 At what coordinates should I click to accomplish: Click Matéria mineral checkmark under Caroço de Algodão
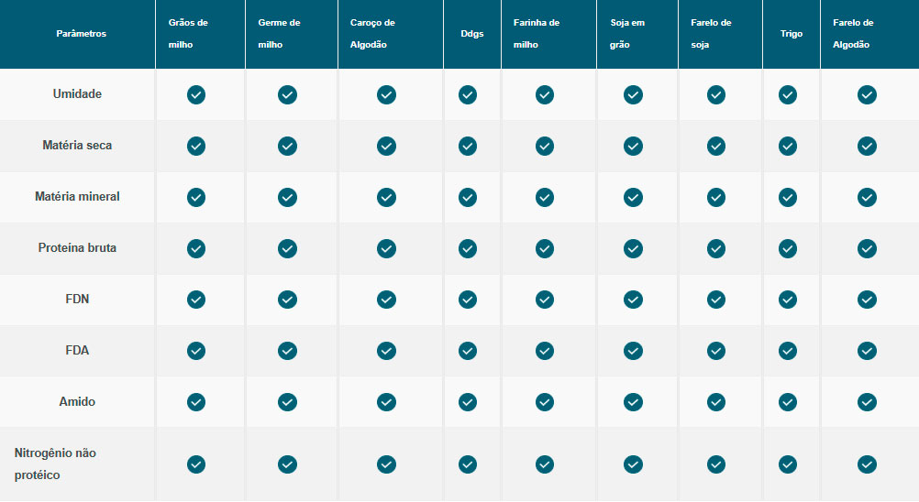click(386, 197)
